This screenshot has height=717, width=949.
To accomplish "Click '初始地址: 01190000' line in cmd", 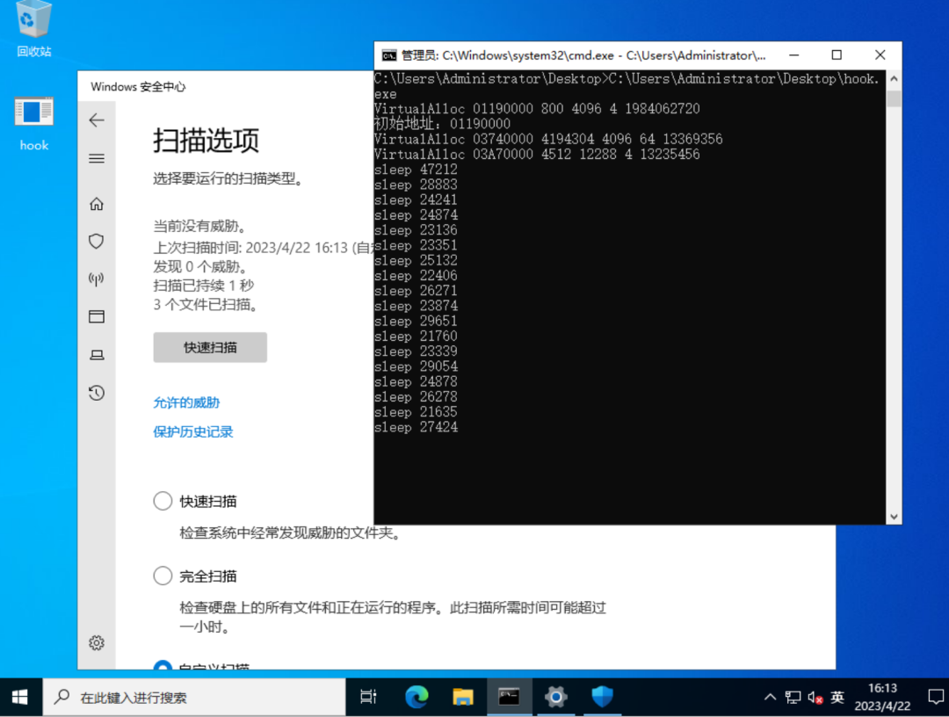I will [442, 124].
